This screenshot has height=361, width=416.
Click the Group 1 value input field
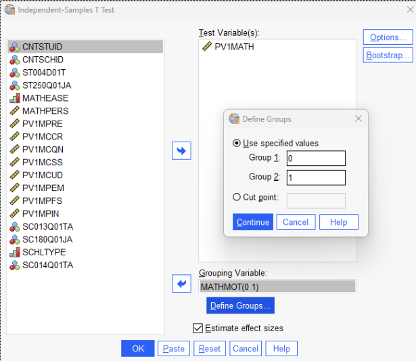coord(315,158)
